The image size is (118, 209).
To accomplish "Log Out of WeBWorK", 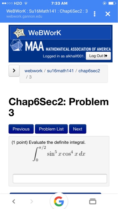I will click(x=98, y=56).
